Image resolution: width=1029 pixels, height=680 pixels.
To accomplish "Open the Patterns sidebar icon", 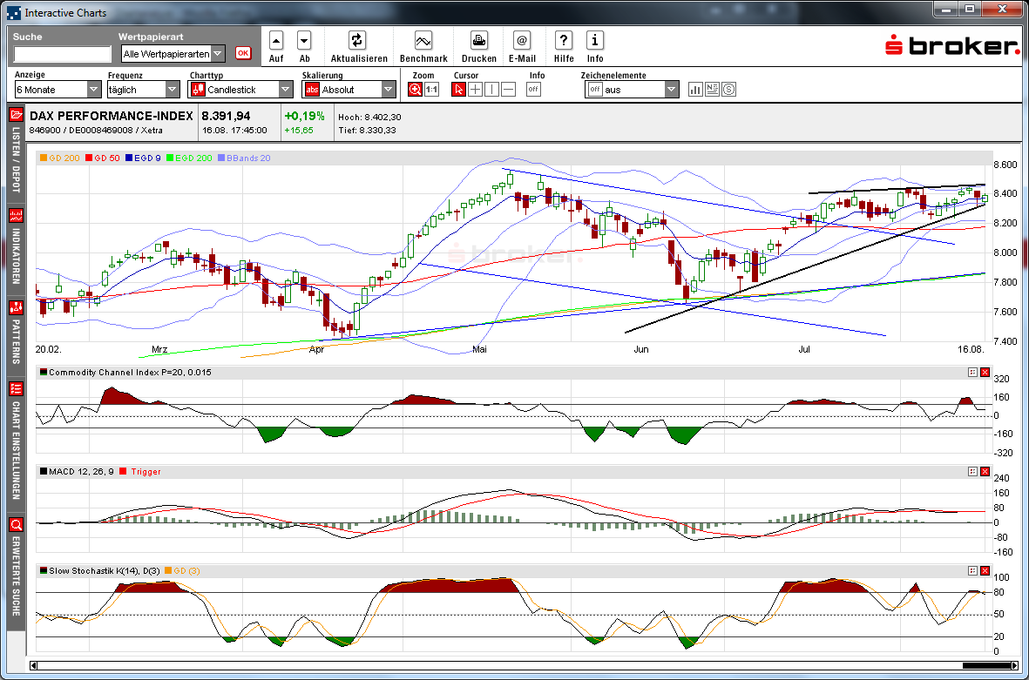I will coord(17,307).
